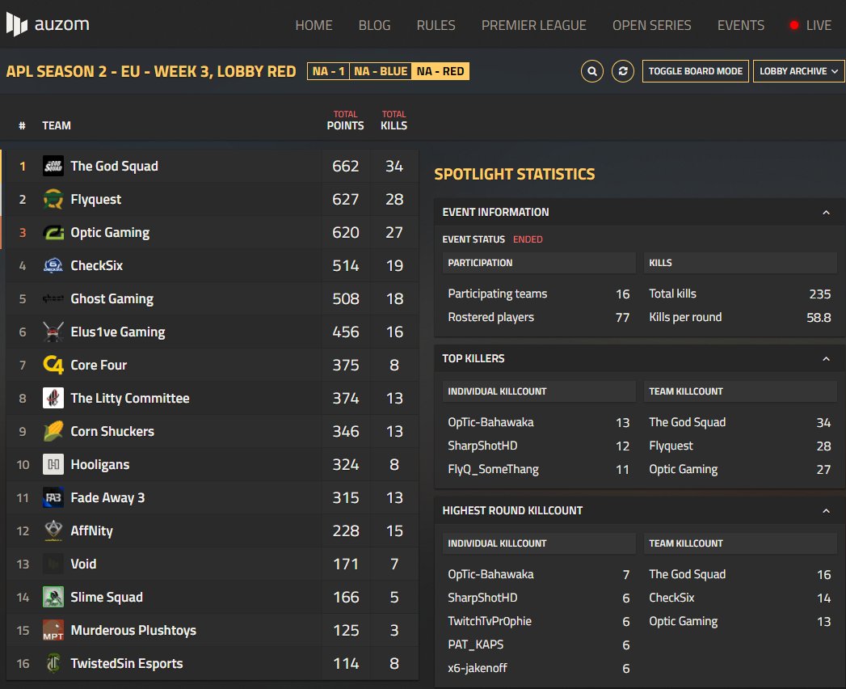Click SharpShotHD in Top Killers
This screenshot has height=689, width=846.
[x=482, y=446]
